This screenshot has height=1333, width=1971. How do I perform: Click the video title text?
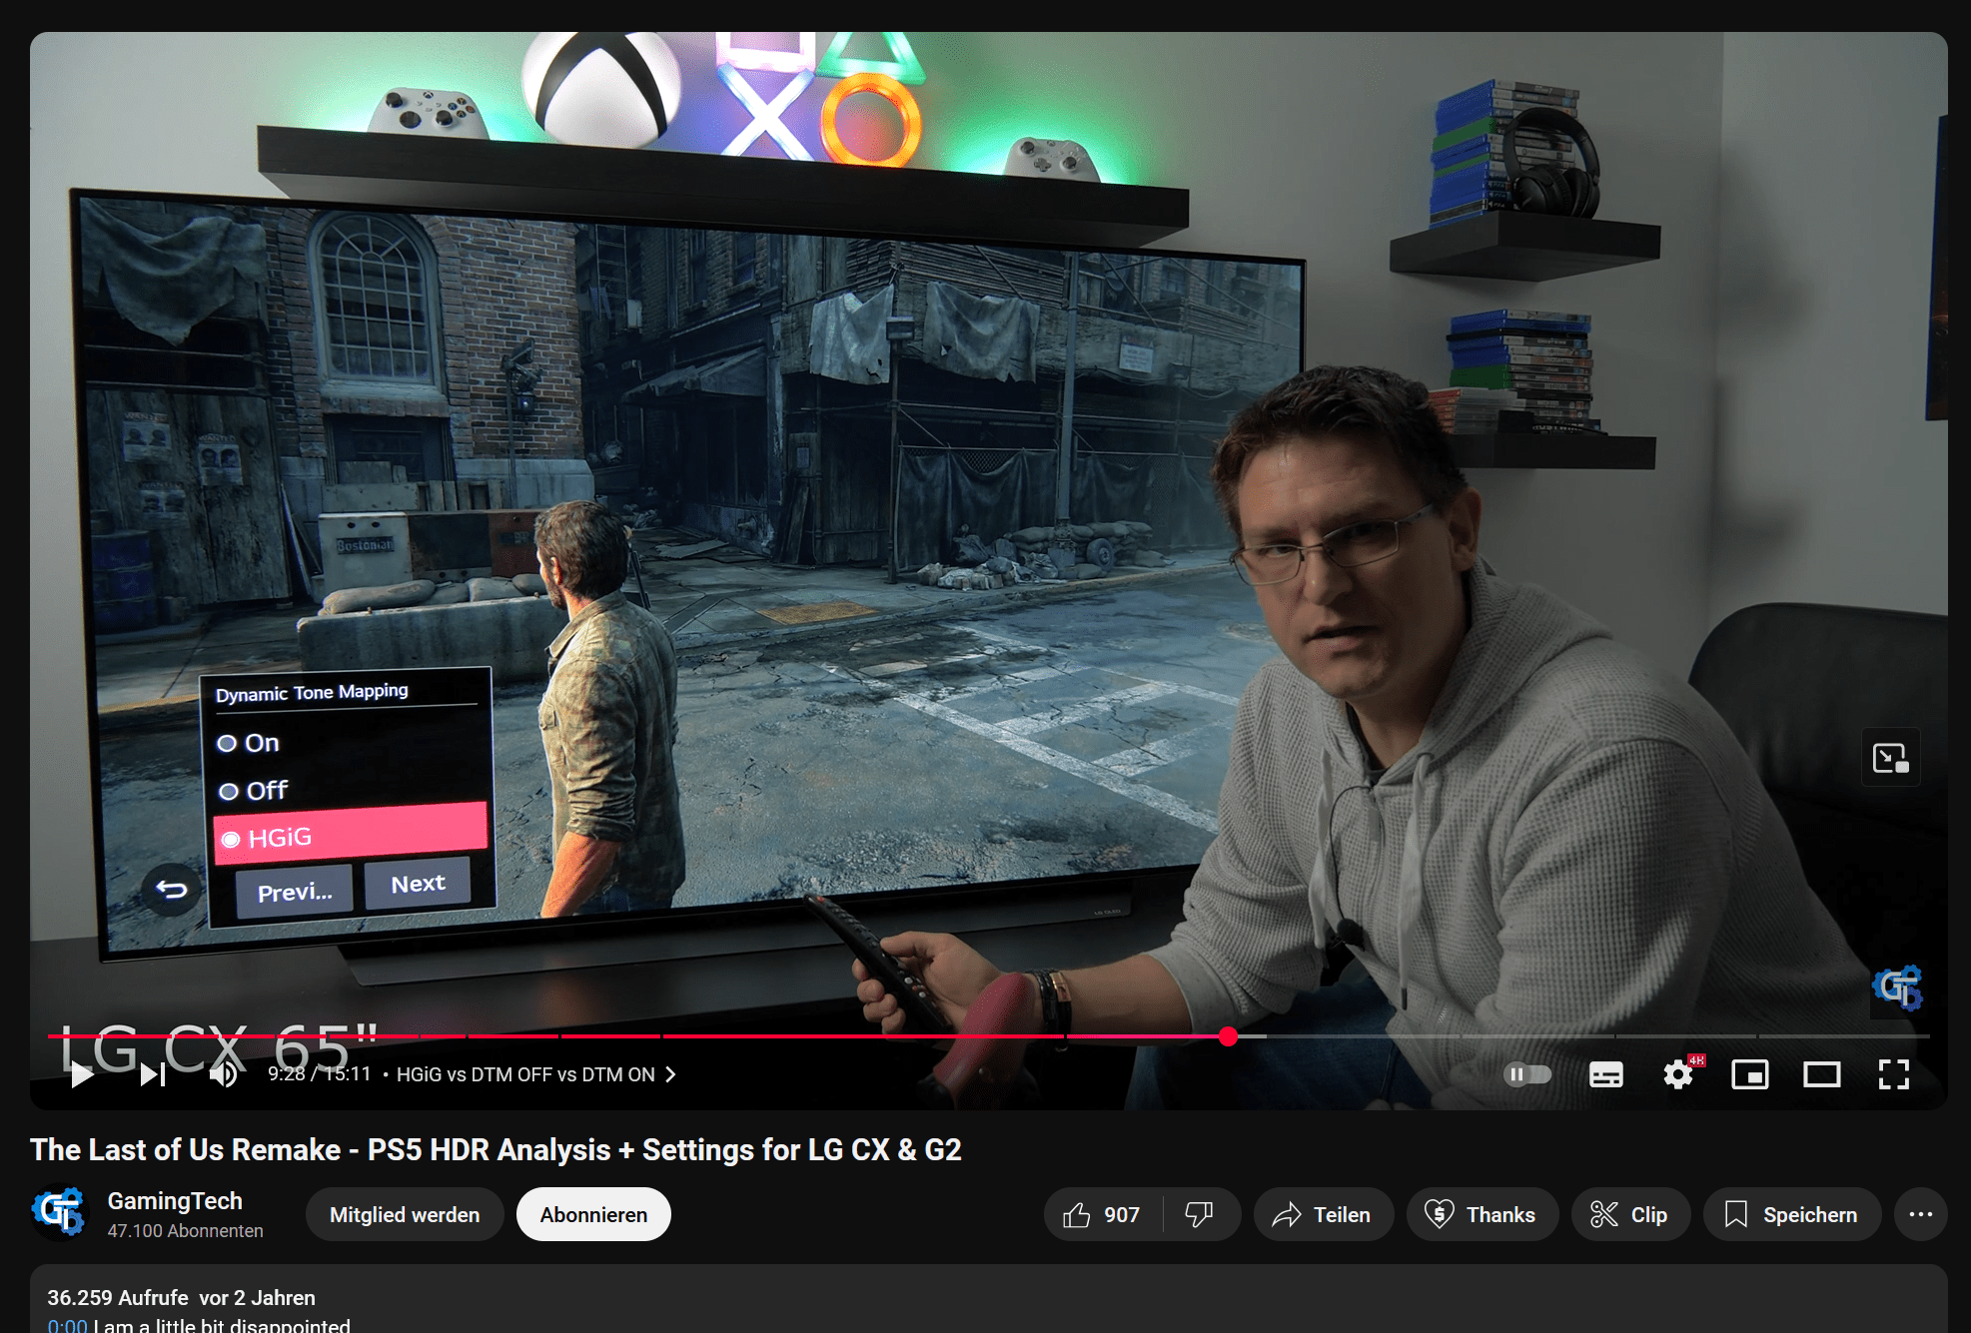tap(495, 1149)
